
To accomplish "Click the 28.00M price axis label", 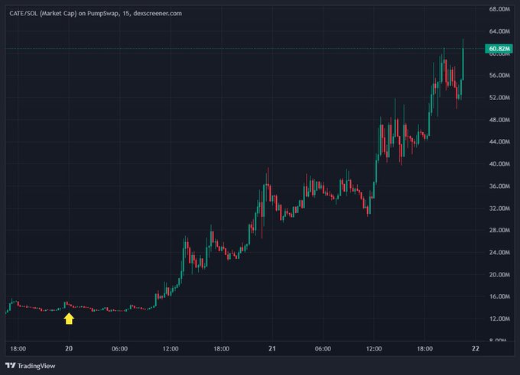I will [x=499, y=230].
